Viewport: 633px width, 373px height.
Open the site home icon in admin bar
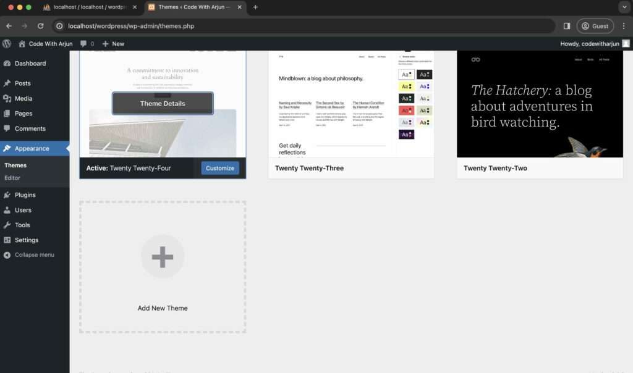coord(22,44)
